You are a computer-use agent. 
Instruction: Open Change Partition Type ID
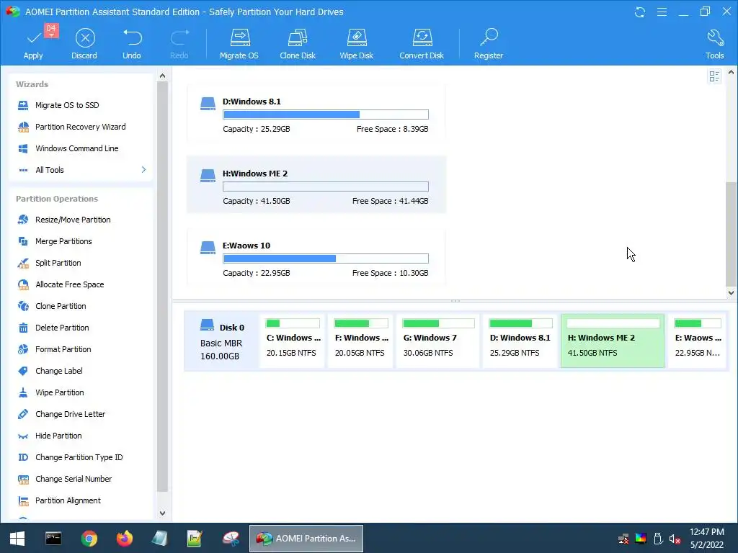point(81,457)
